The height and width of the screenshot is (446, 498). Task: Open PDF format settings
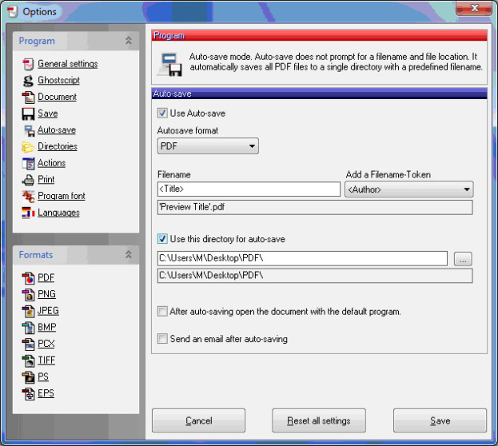46,277
